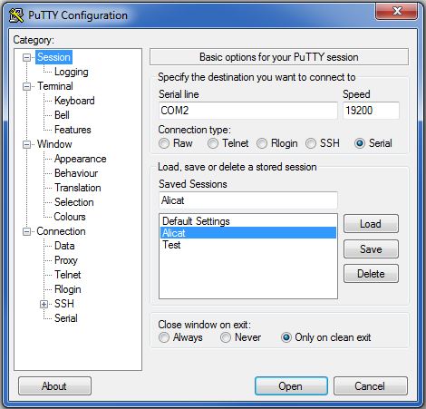
Task: Open the Window category
Action: point(54,144)
